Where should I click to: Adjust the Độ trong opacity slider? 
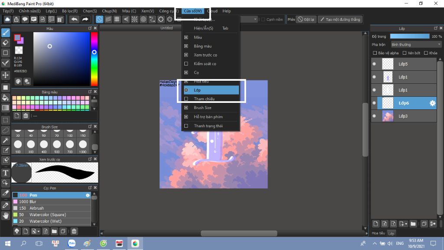point(410,36)
